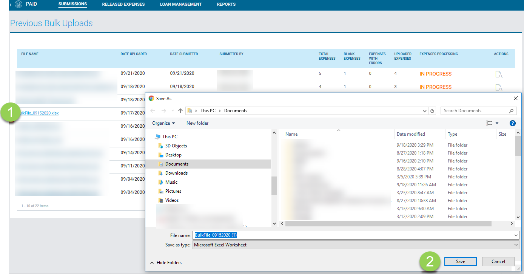Viewport: 524px width, 274px height.
Task: Click the Up folder arrow in dialog
Action: click(180, 111)
